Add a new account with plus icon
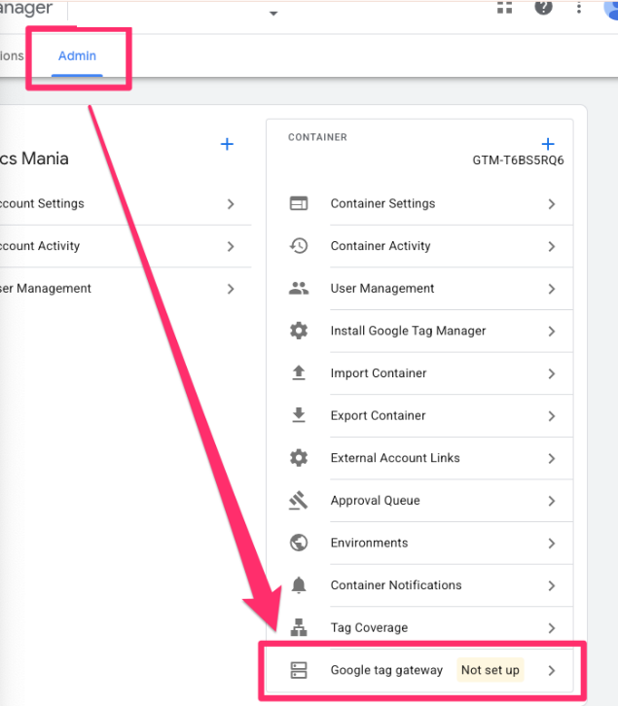Screen dimensions: 618x706 (227, 144)
